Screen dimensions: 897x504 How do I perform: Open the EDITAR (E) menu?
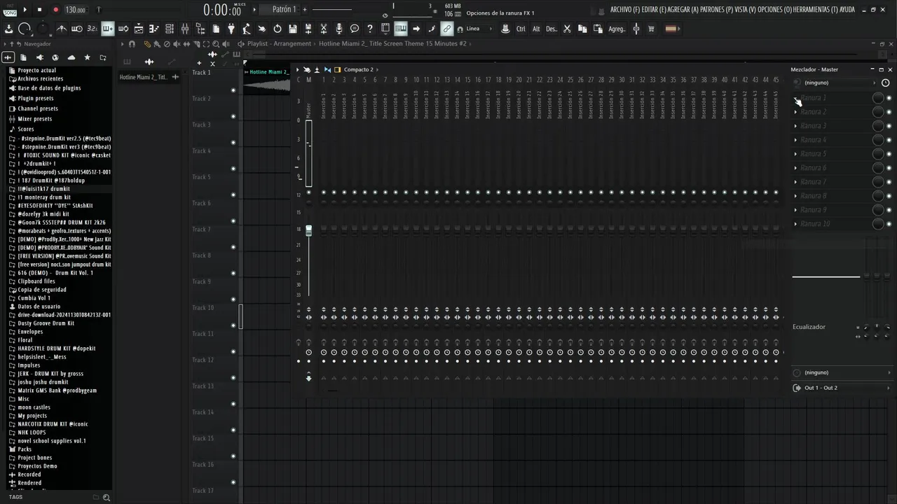point(654,10)
